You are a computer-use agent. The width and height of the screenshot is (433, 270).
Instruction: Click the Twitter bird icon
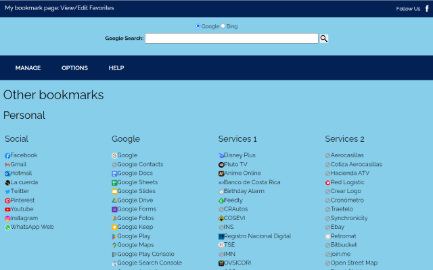click(x=7, y=192)
